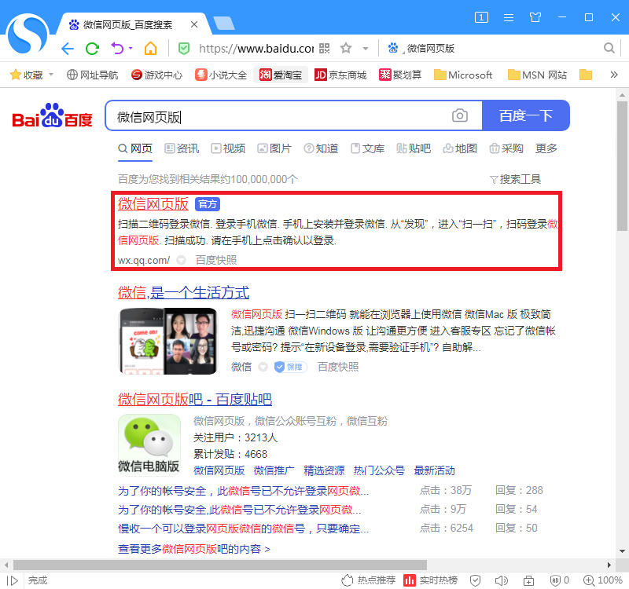629x589 pixels.
Task: Bookmark this page with the star icon
Action: click(346, 49)
